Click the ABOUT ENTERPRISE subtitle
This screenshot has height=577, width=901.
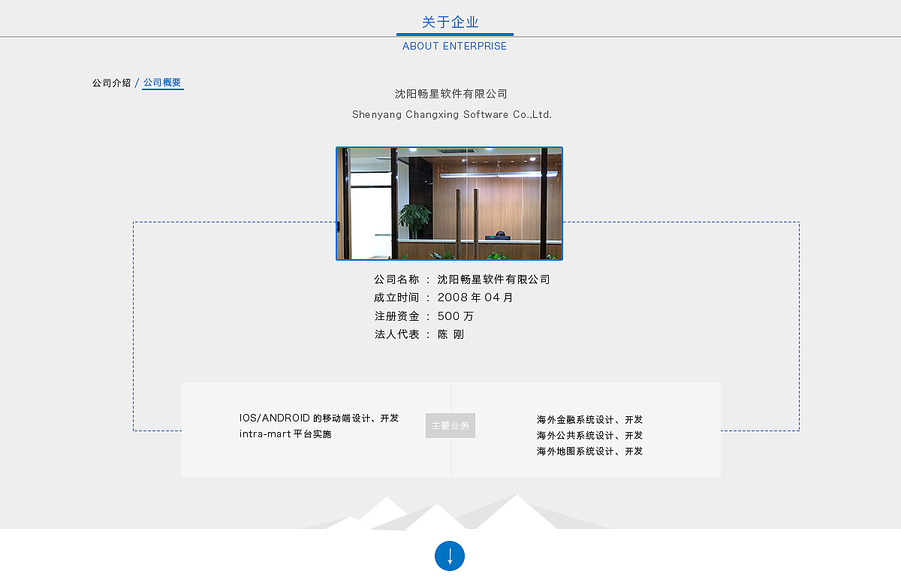(454, 46)
